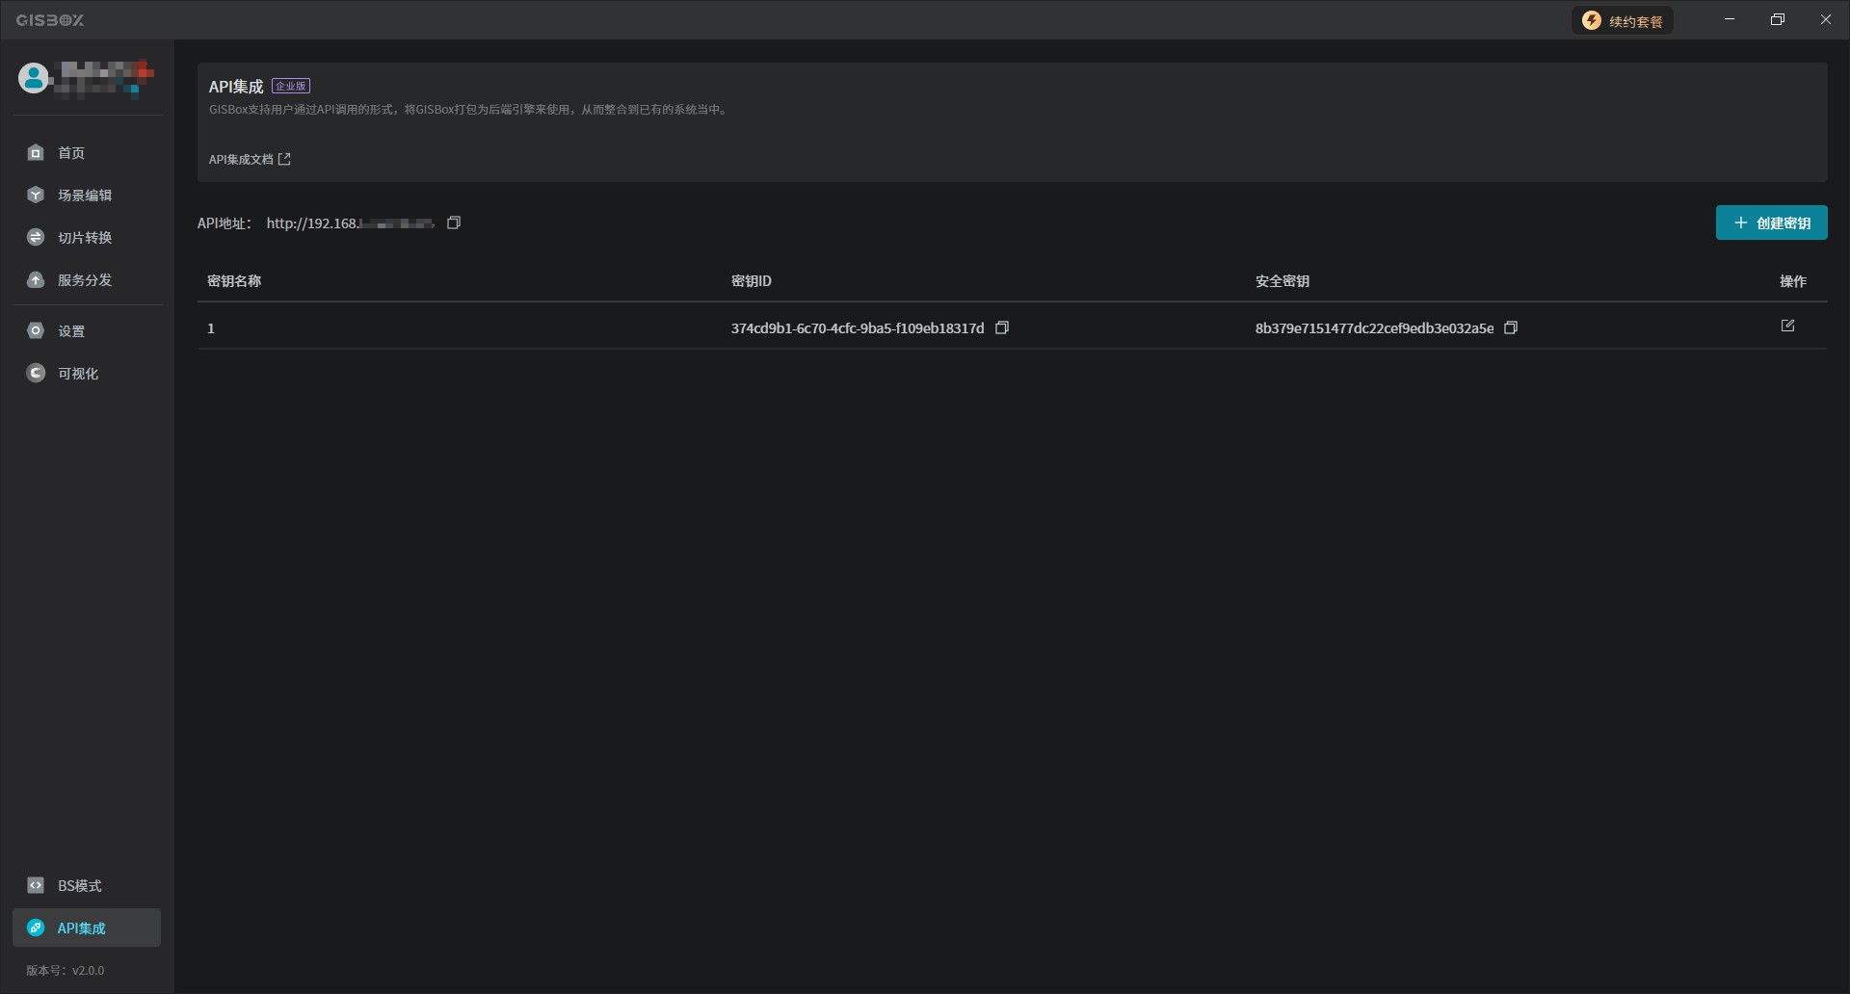Open 切片转换 tile conversion
Image resolution: width=1850 pixels, height=994 pixels.
click(x=84, y=238)
